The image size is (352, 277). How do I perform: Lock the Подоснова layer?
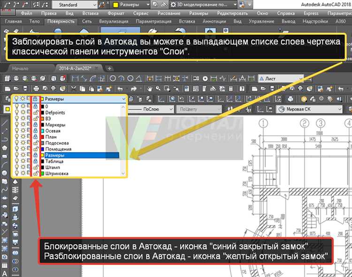click(x=36, y=143)
